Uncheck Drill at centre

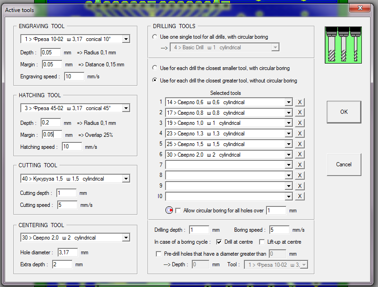219,242
